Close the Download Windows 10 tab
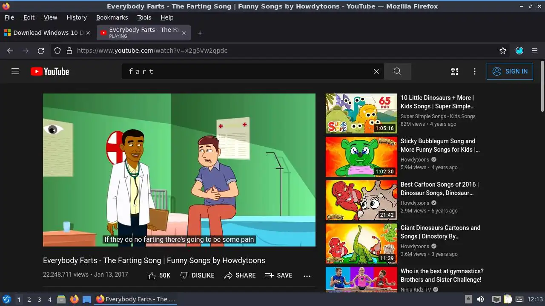Viewport: 545px width, 306px height. (x=89, y=33)
